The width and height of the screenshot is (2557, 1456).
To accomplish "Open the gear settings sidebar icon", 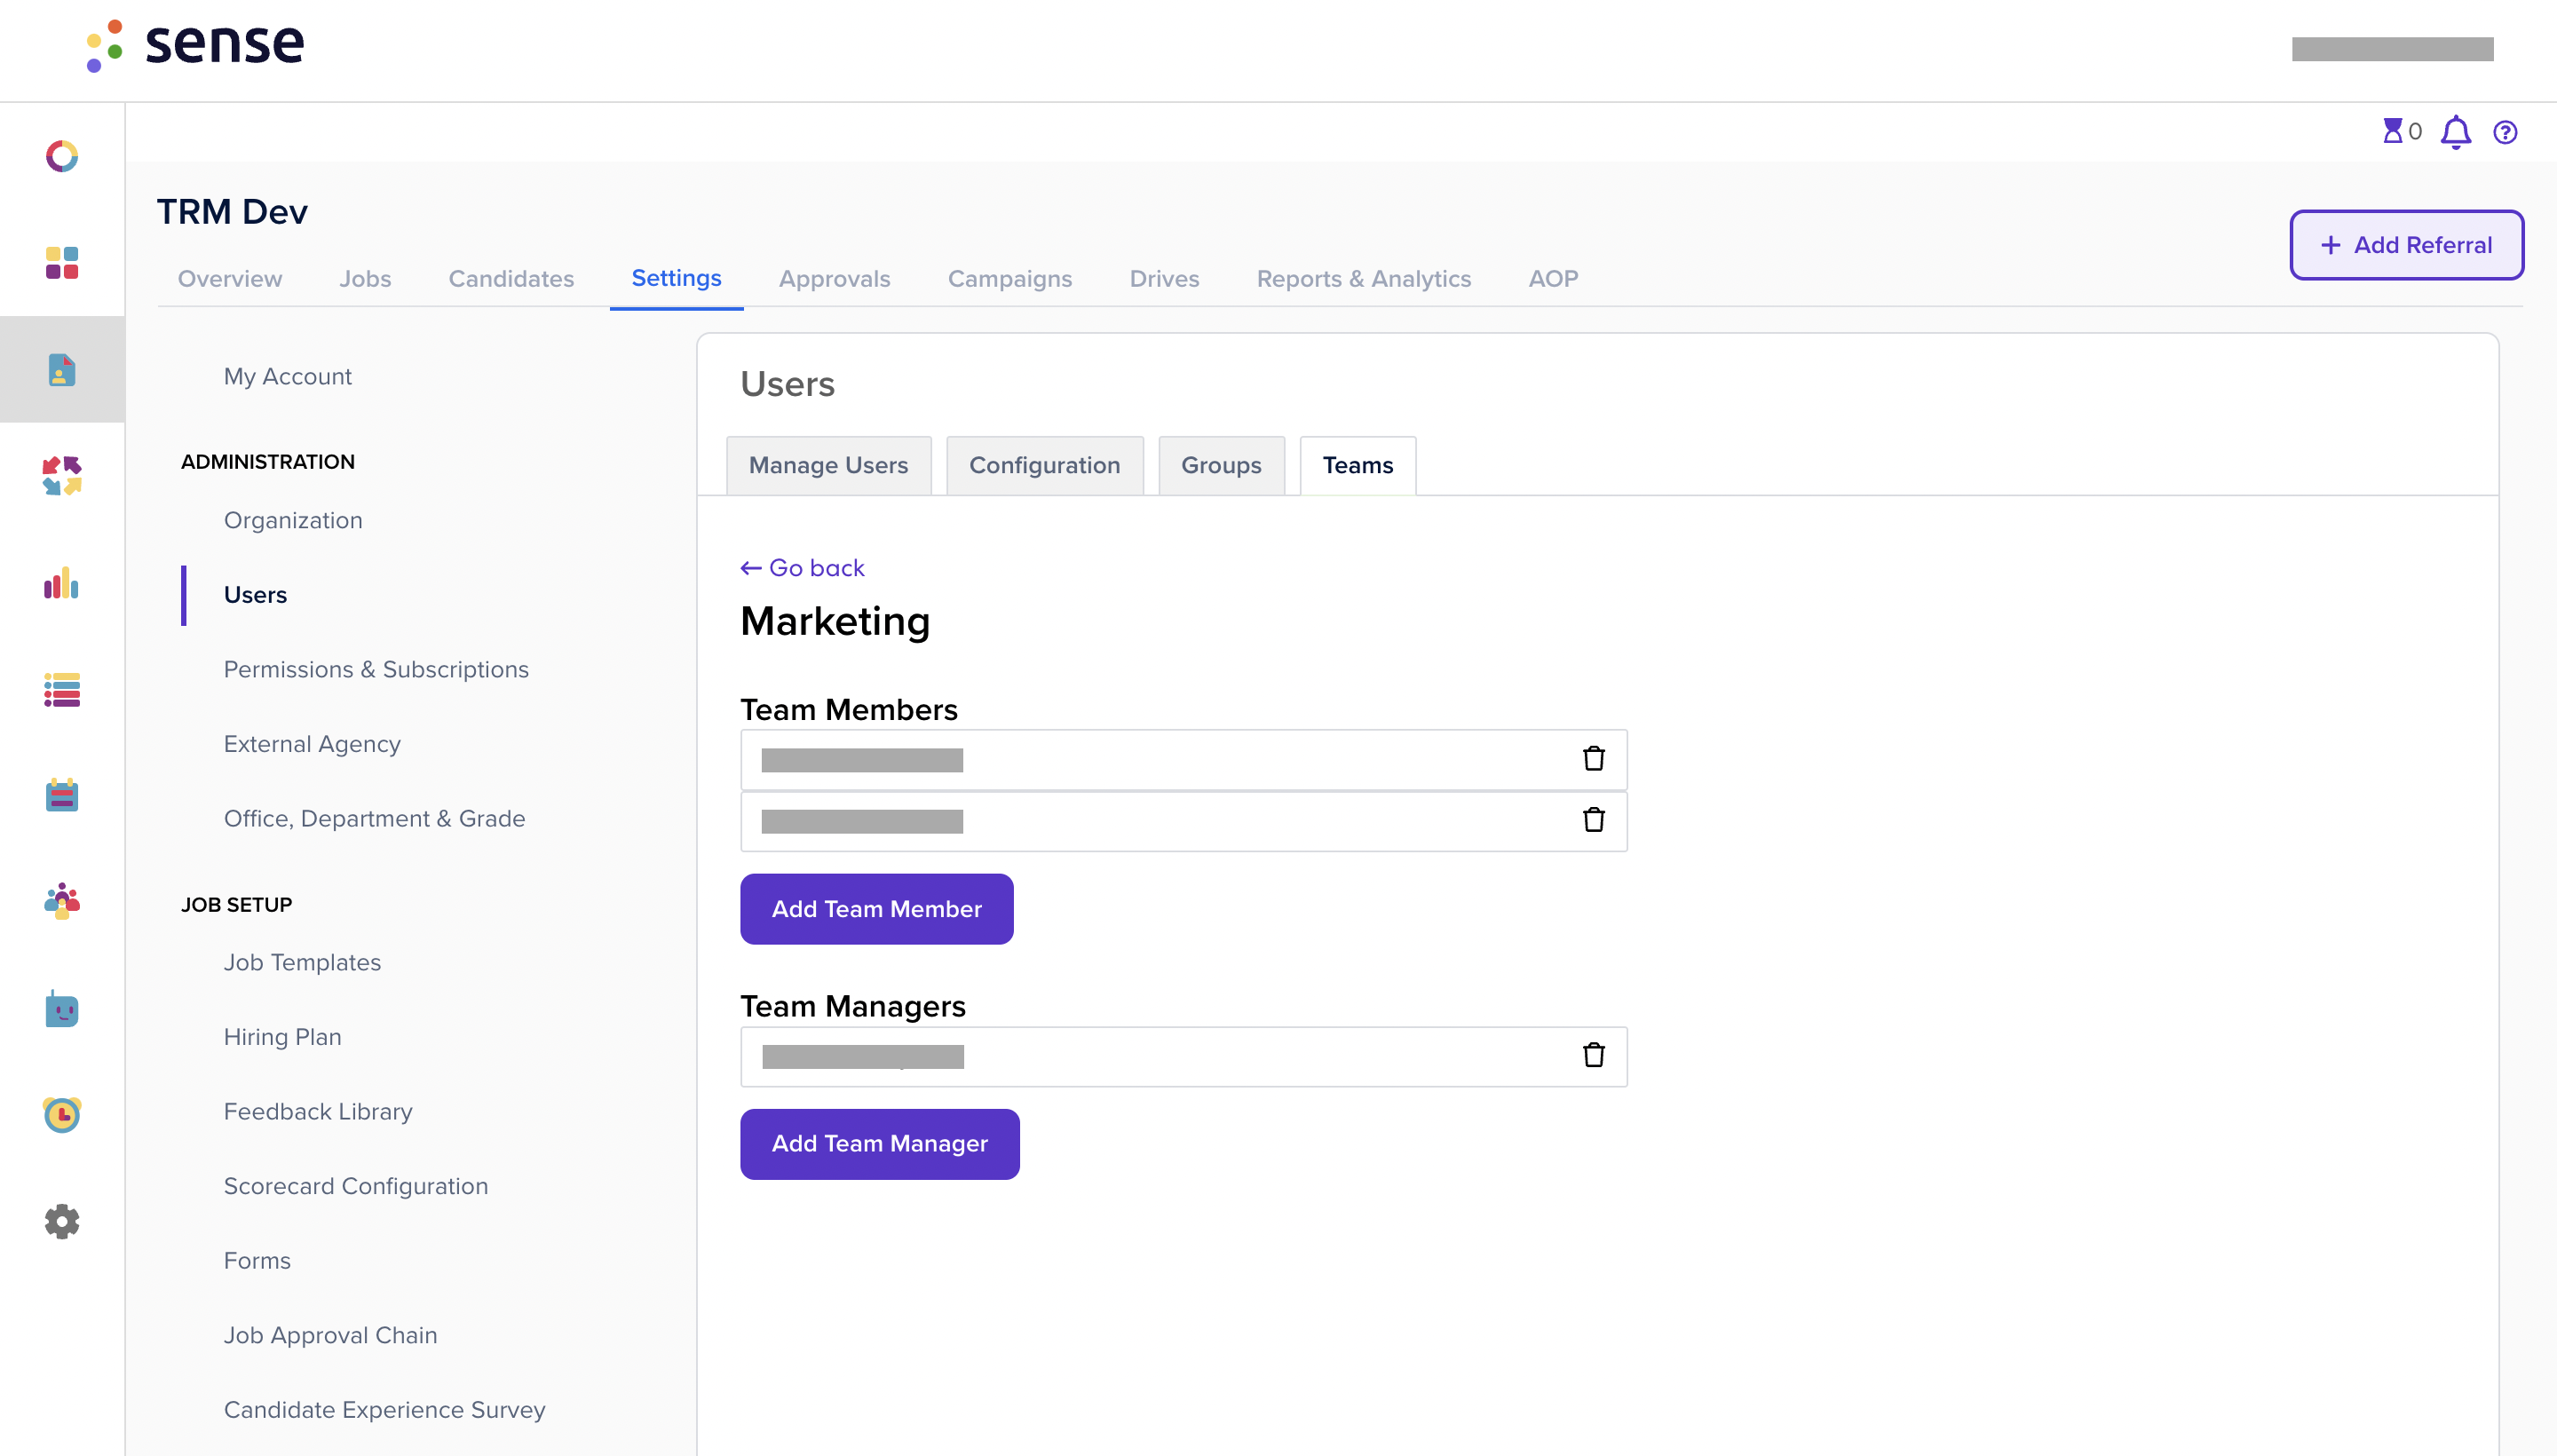I will (x=62, y=1221).
